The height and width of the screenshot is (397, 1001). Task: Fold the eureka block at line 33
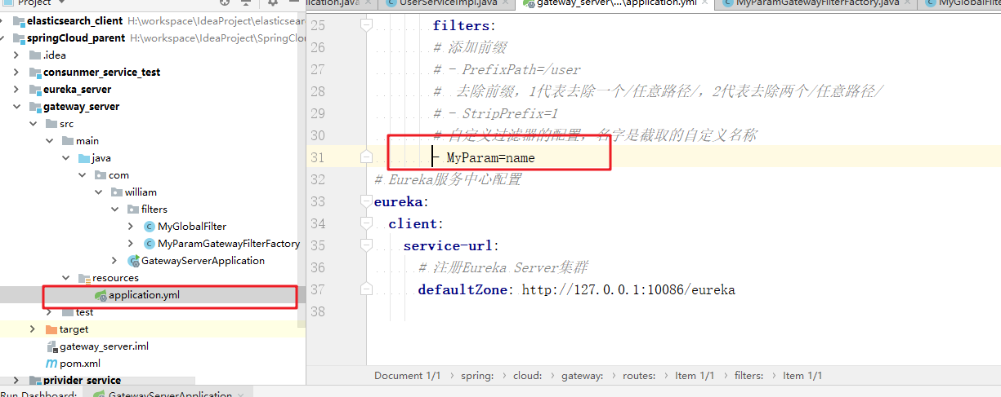click(366, 201)
